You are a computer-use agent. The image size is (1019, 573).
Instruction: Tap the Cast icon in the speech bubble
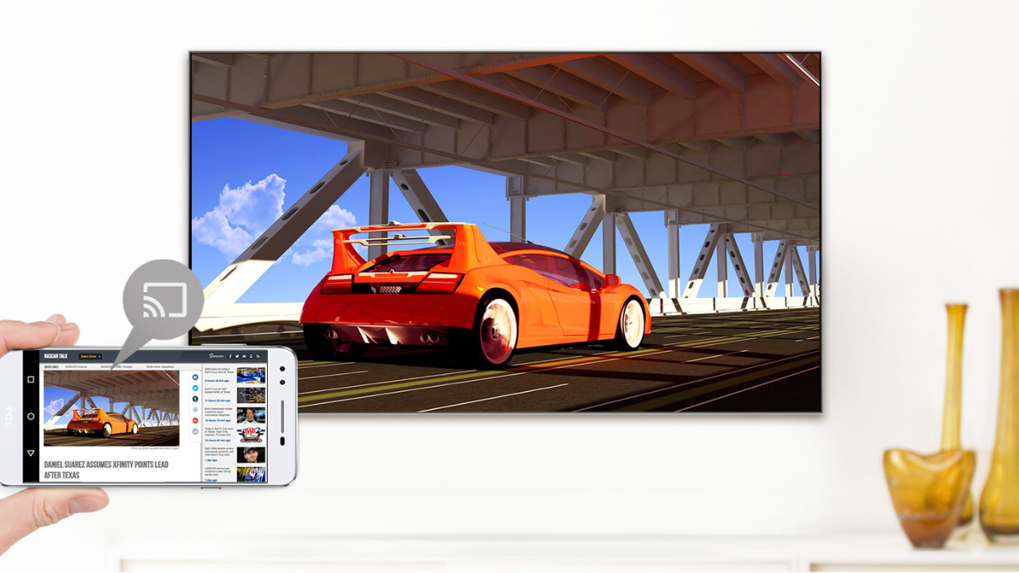click(164, 300)
